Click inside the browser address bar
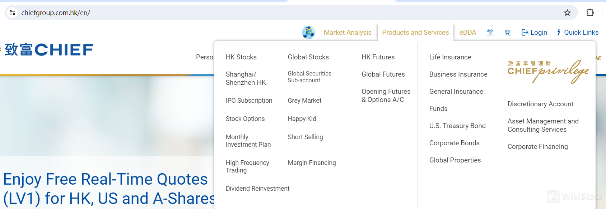Image resolution: width=606 pixels, height=209 pixels. point(251,12)
